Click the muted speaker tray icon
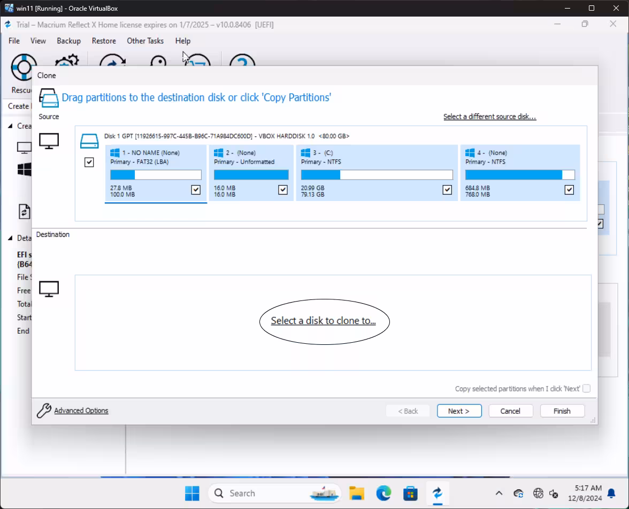 pyautogui.click(x=554, y=493)
